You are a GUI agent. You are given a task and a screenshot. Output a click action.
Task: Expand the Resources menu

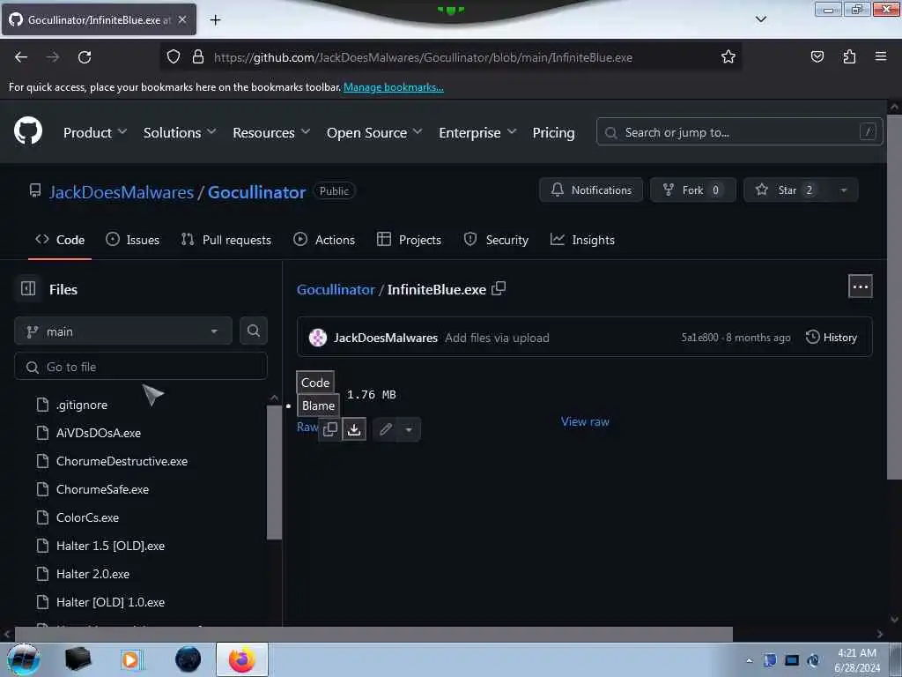[x=271, y=132]
